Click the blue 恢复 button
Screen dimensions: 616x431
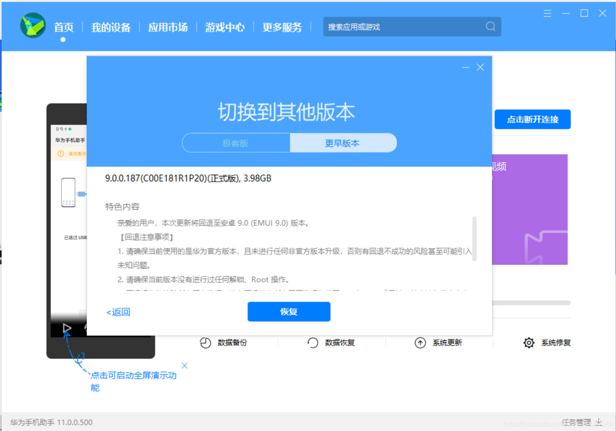click(x=289, y=311)
